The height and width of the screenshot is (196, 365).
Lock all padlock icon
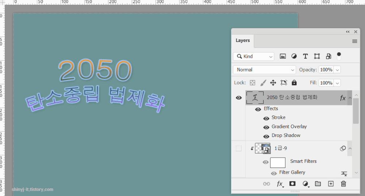(294, 83)
